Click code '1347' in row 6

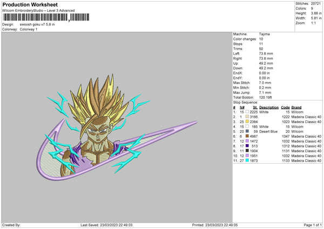pyautogui.click(x=286, y=136)
